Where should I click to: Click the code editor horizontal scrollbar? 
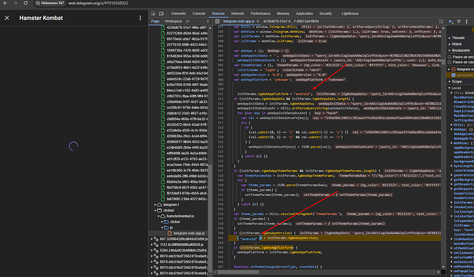[238, 272]
